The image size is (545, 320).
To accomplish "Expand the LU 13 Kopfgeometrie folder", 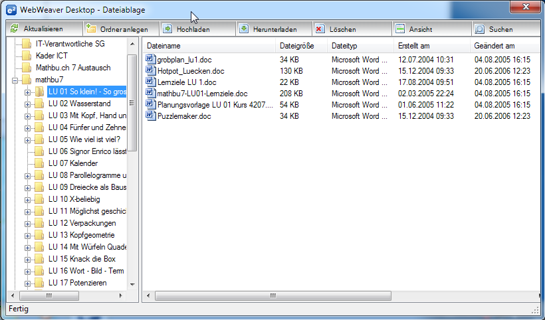I will 28,235.
